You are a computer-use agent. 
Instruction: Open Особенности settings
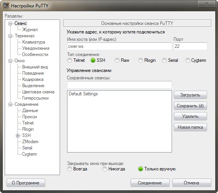pos(35,54)
